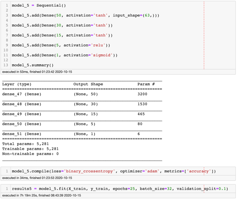Click the 'Output Shape' column header
The width and height of the screenshot is (237, 200).
coord(88,84)
